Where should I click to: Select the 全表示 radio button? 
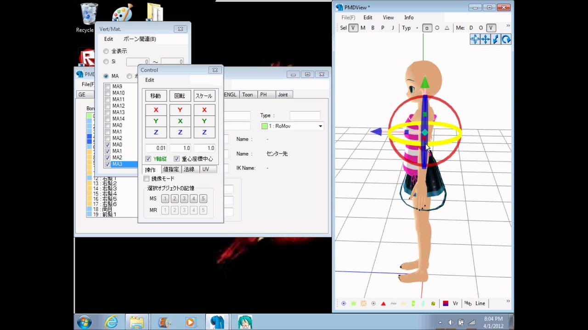tap(106, 51)
